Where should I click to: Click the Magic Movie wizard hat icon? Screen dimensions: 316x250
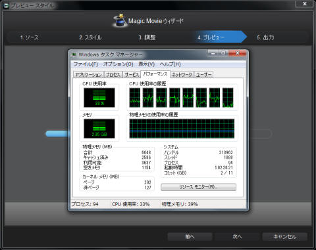pyautogui.click(x=120, y=20)
